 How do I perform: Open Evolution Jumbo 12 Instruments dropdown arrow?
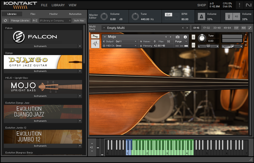80,146
